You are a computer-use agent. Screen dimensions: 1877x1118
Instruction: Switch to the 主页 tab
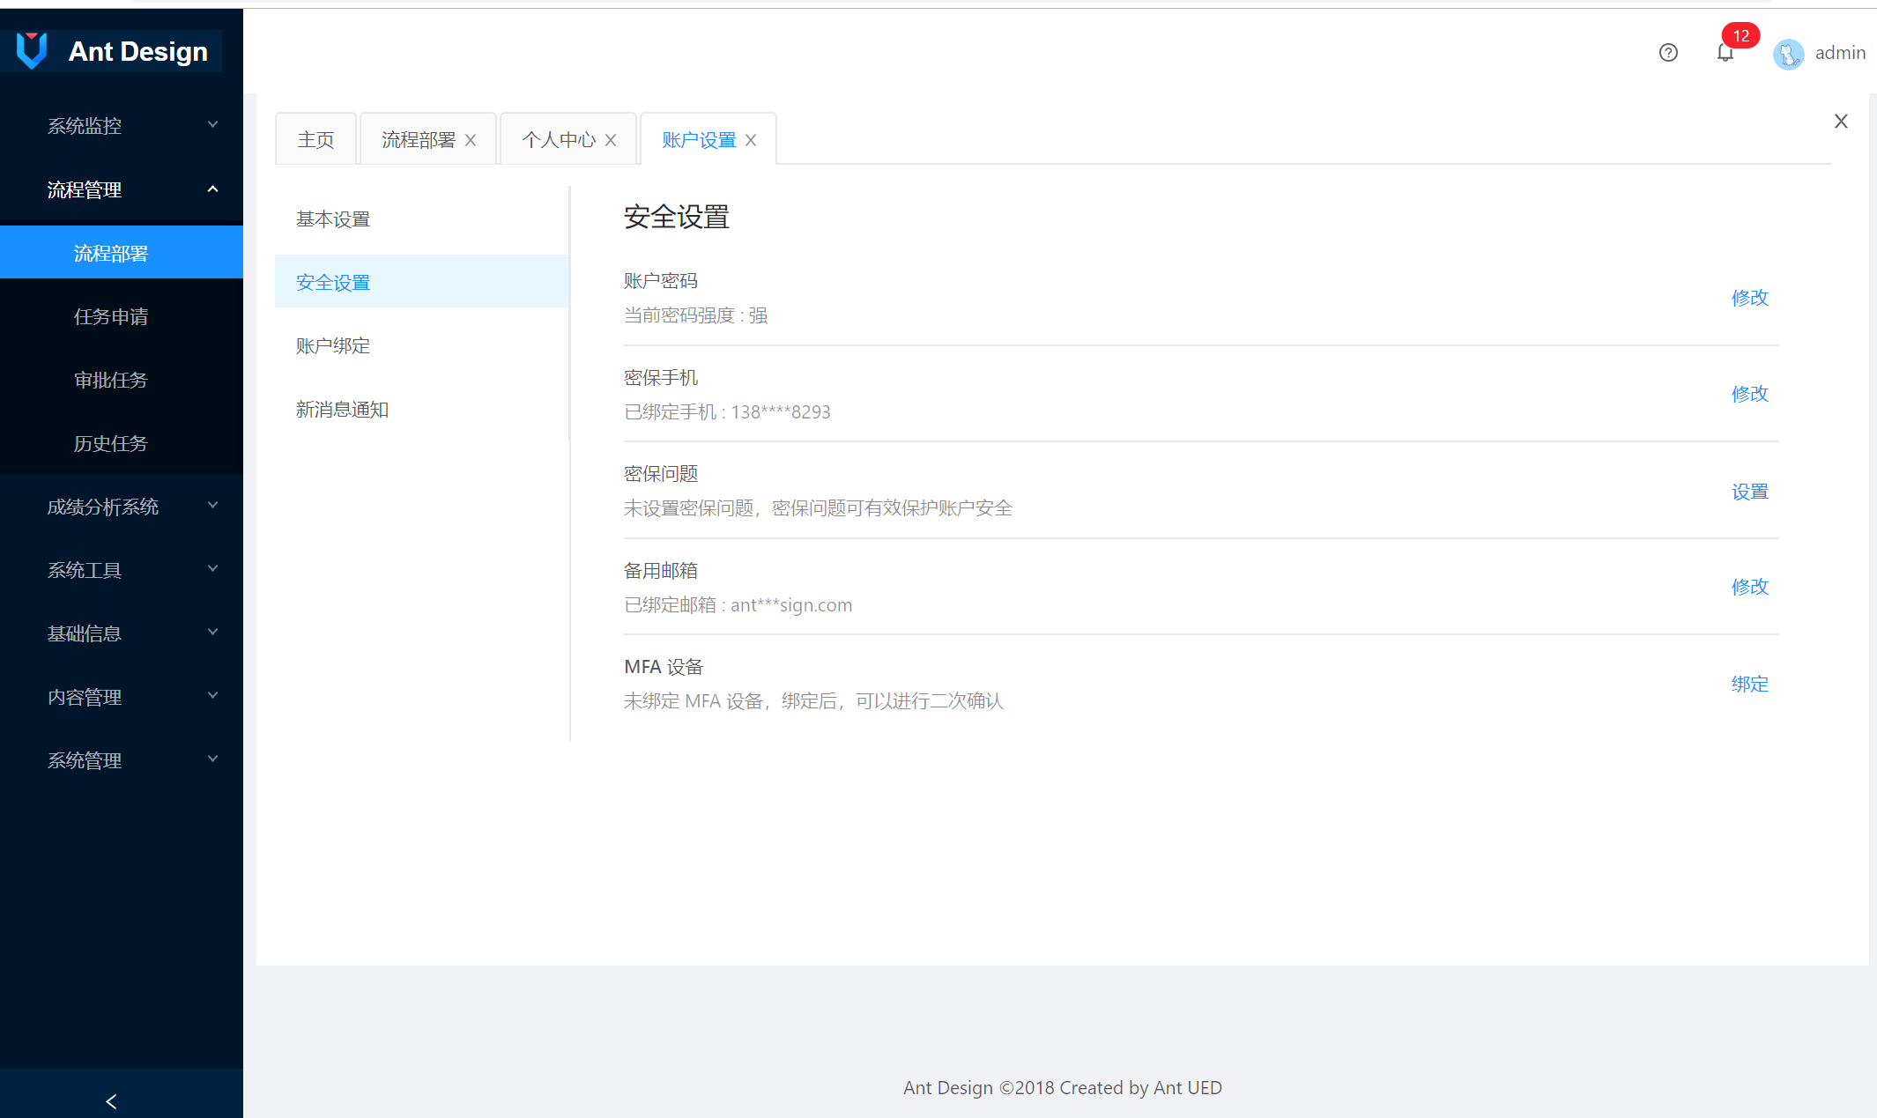point(315,140)
